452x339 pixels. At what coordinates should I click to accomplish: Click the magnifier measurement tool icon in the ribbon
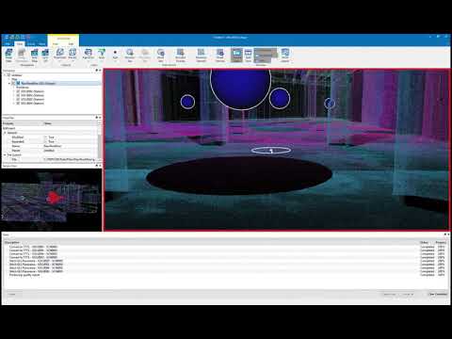(x=130, y=55)
